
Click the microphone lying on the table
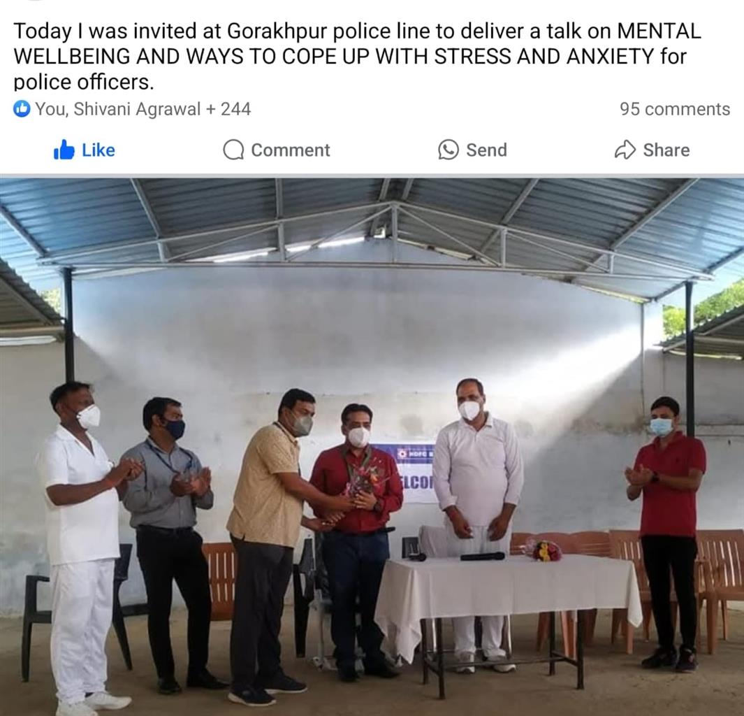(x=482, y=556)
